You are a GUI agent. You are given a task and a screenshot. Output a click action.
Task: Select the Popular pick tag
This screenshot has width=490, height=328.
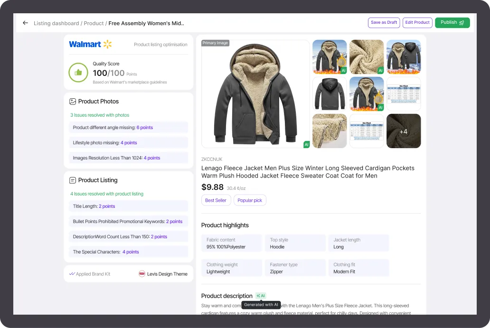250,200
